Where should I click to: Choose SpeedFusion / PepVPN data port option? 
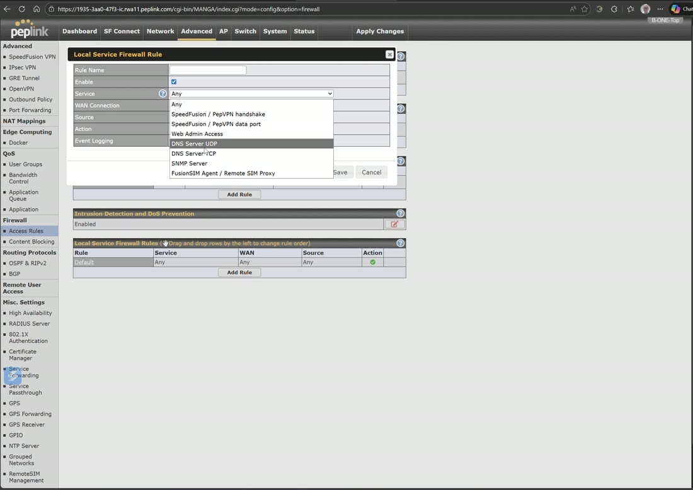tap(251, 124)
